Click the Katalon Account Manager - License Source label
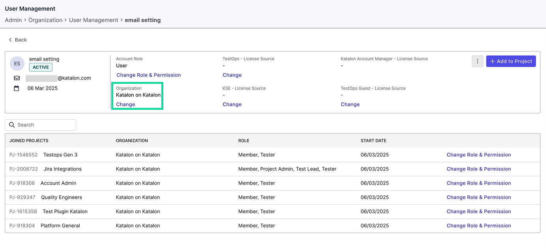 tap(384, 59)
